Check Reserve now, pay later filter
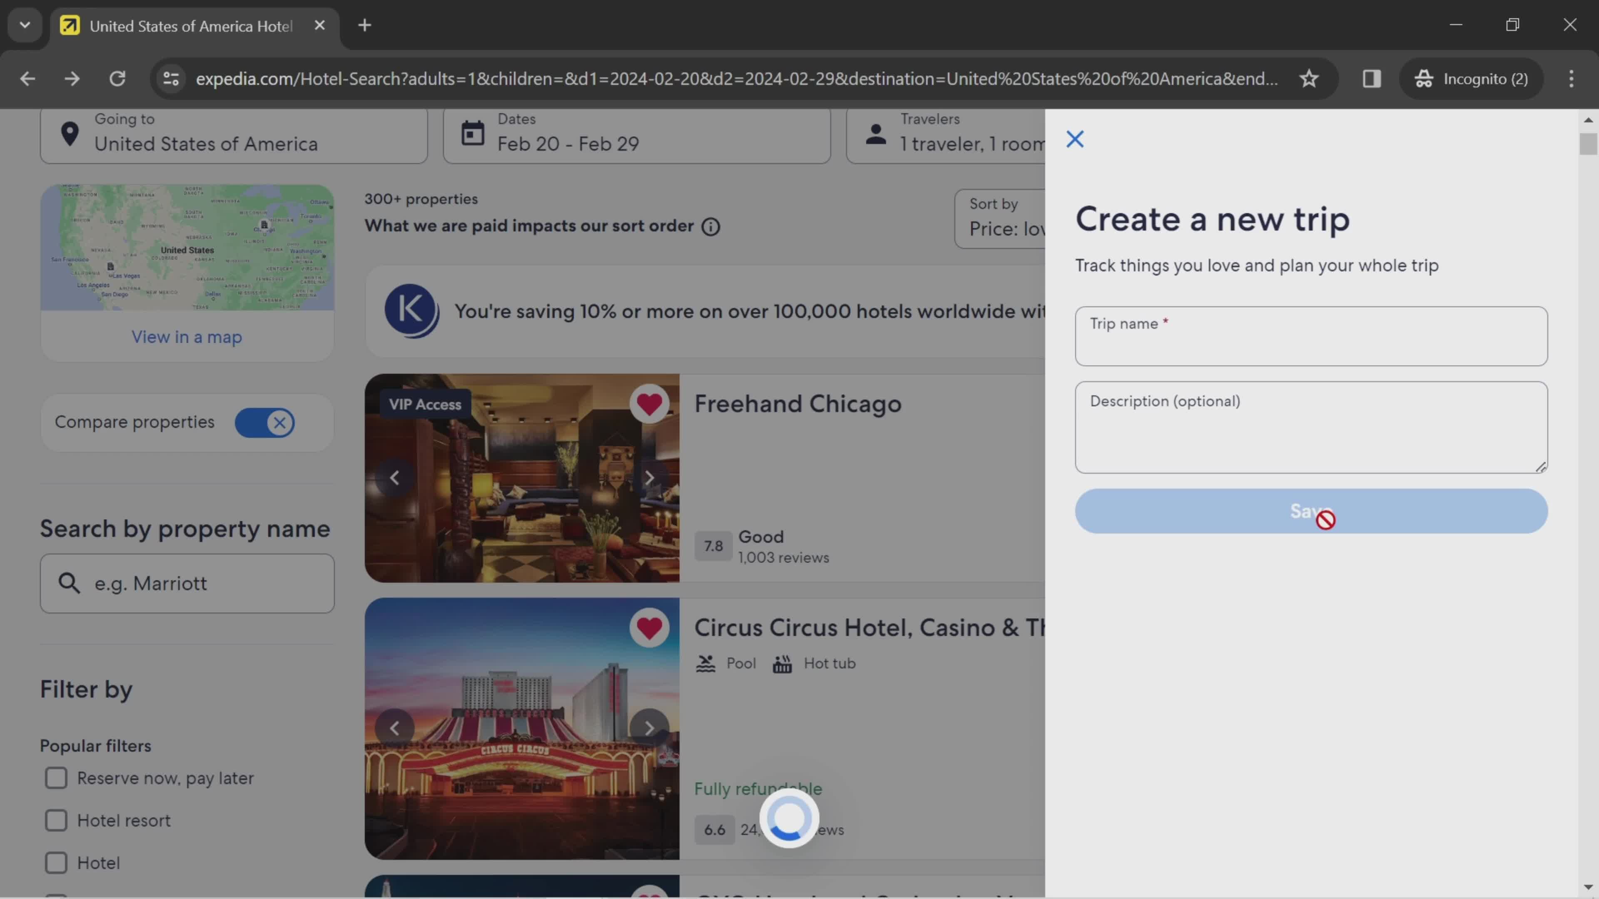Image resolution: width=1599 pixels, height=899 pixels. (x=56, y=778)
